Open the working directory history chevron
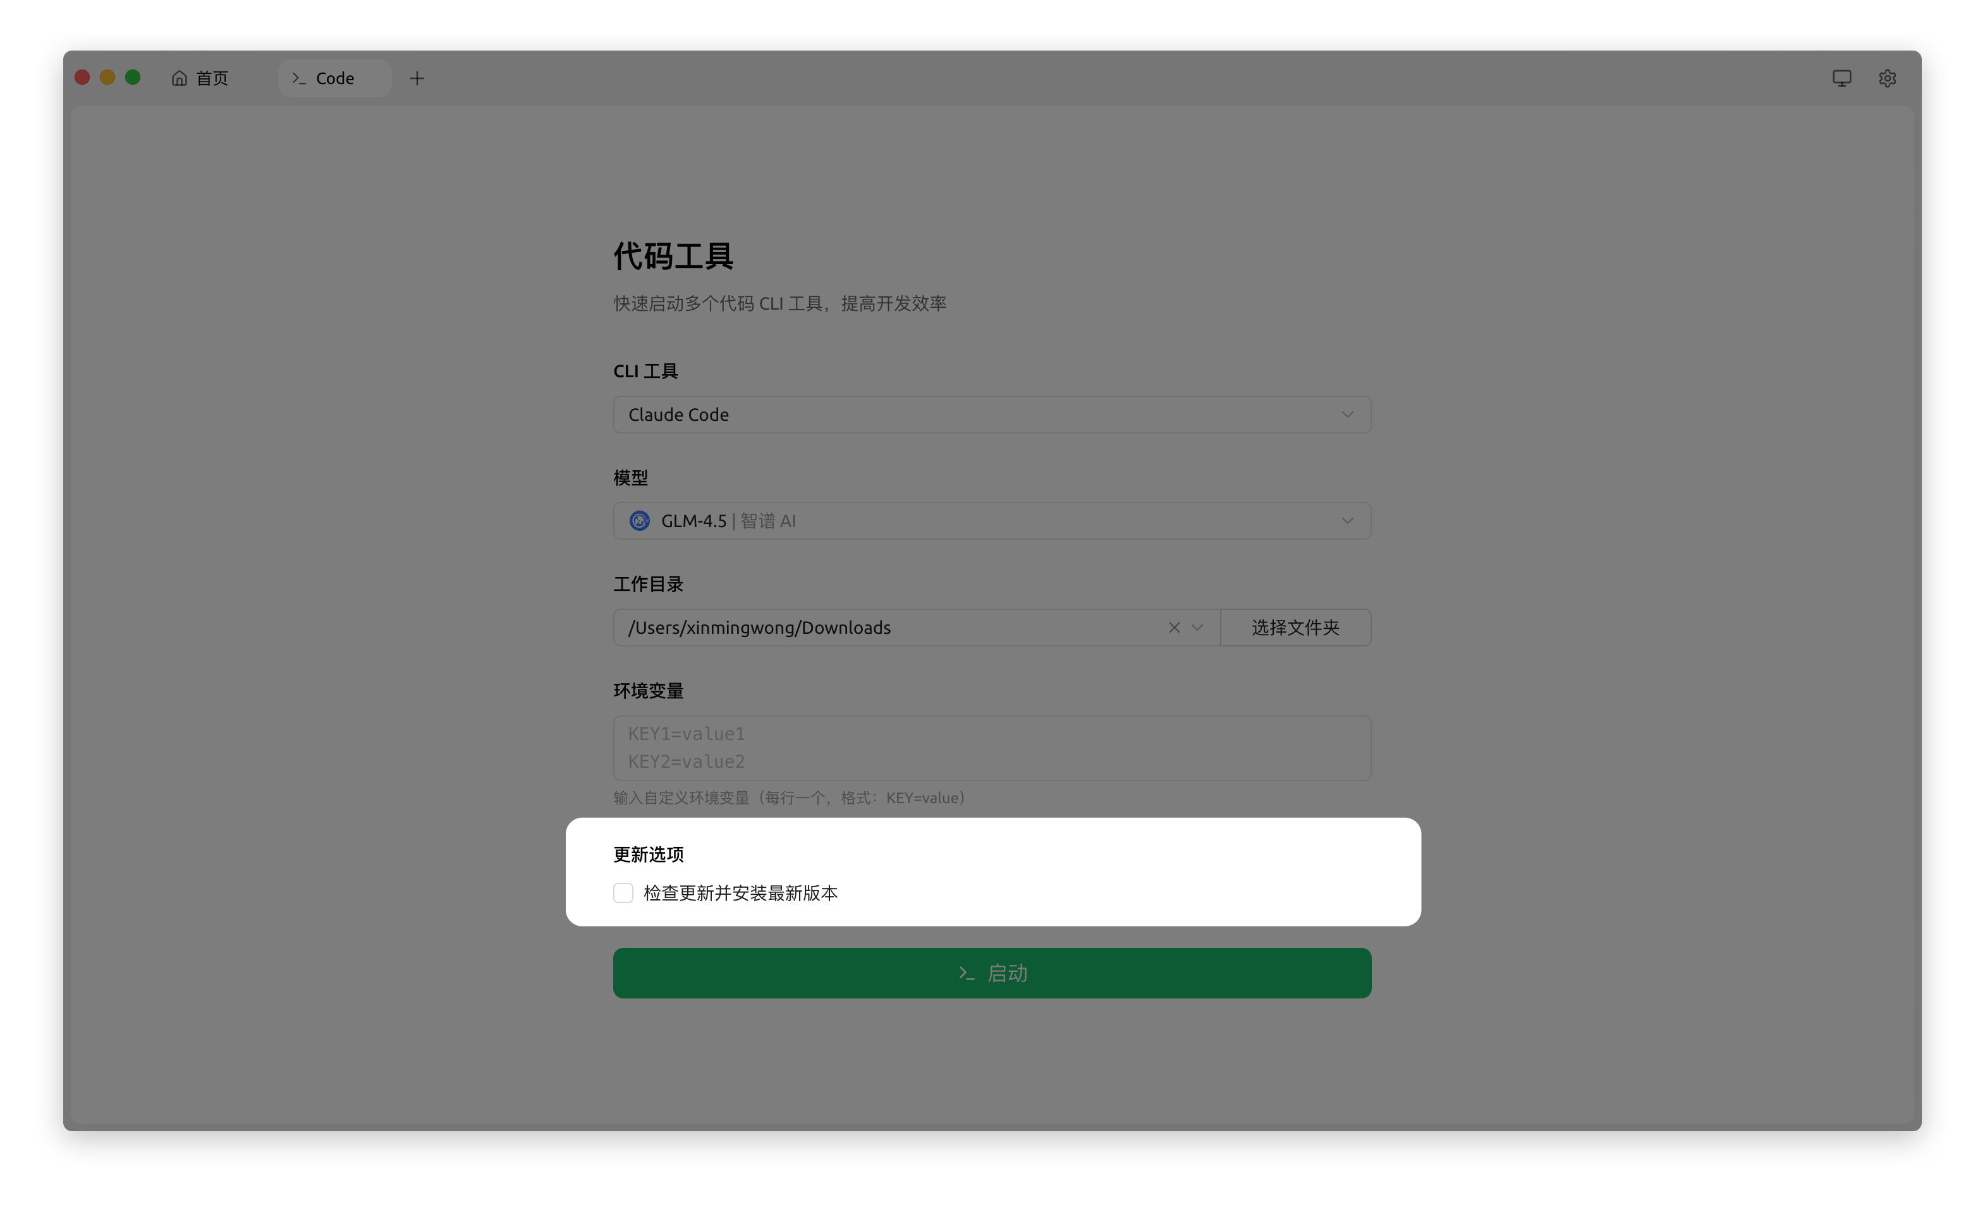1985x1207 pixels. pyautogui.click(x=1197, y=628)
